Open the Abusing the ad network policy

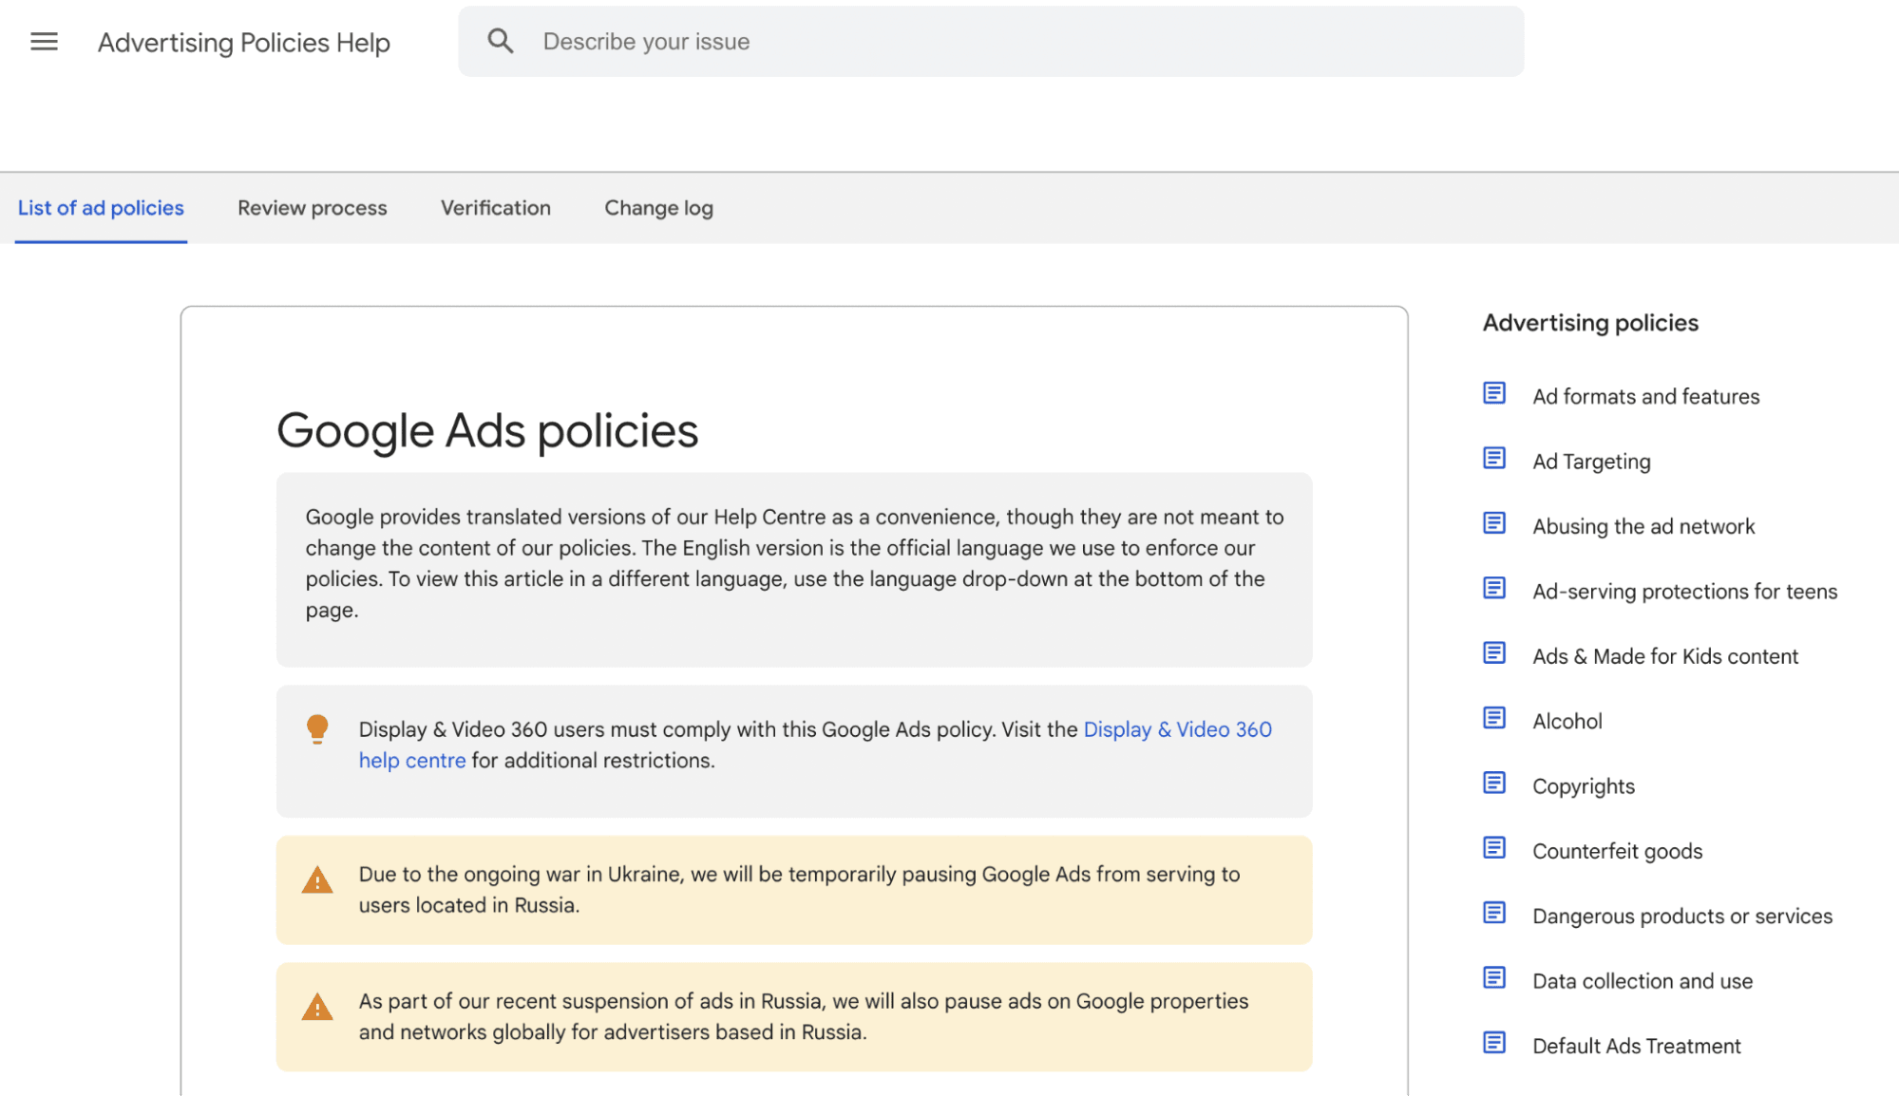[x=1643, y=525]
